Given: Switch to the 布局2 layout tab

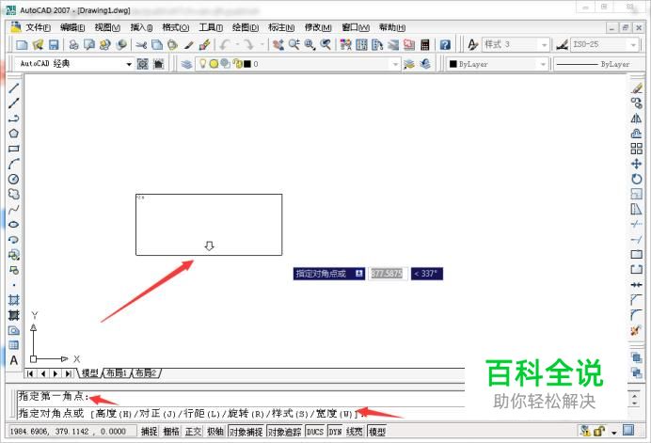Looking at the screenshot, I should 146,372.
